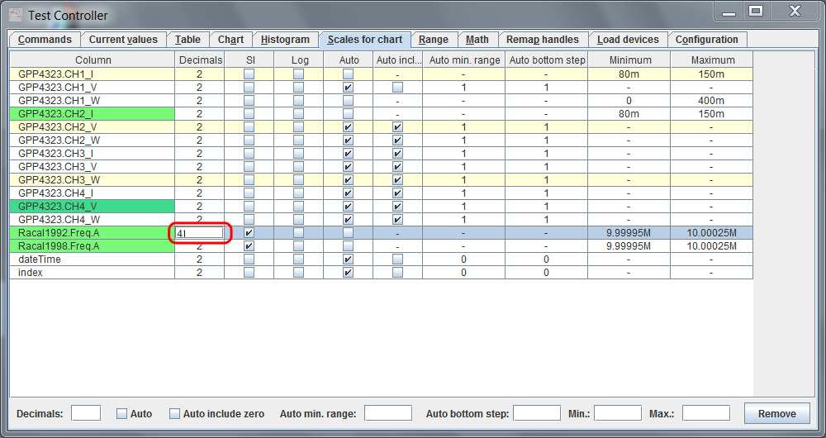Toggle the Auto include zero checkbox
The width and height of the screenshot is (826, 438).
click(174, 413)
